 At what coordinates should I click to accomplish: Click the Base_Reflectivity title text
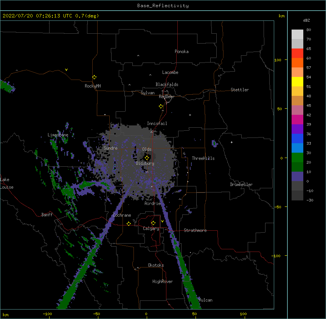pos(163,6)
